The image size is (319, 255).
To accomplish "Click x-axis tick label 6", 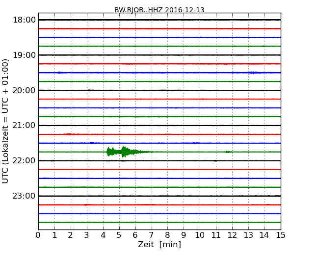I will click(x=135, y=235).
